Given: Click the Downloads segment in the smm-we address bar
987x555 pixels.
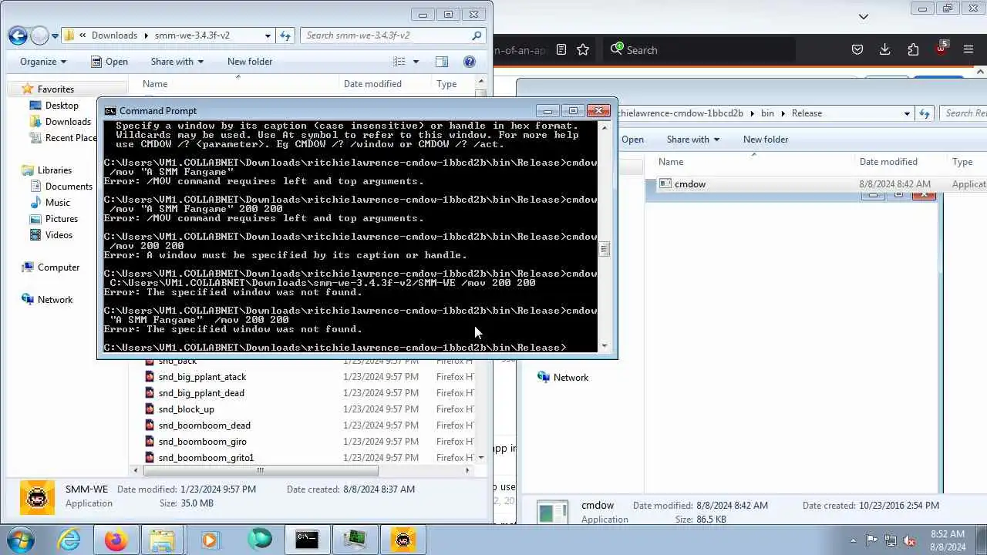Looking at the screenshot, I should tap(114, 35).
